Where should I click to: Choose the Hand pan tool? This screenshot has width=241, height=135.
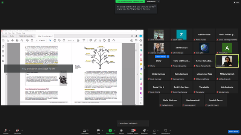click(55, 40)
